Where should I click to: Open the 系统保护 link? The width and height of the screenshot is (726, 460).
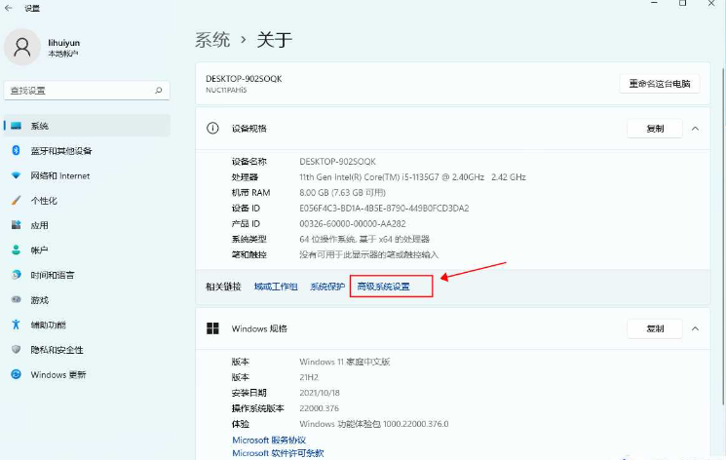click(327, 287)
